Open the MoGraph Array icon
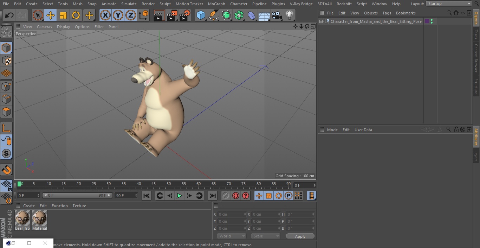 [x=239, y=15]
